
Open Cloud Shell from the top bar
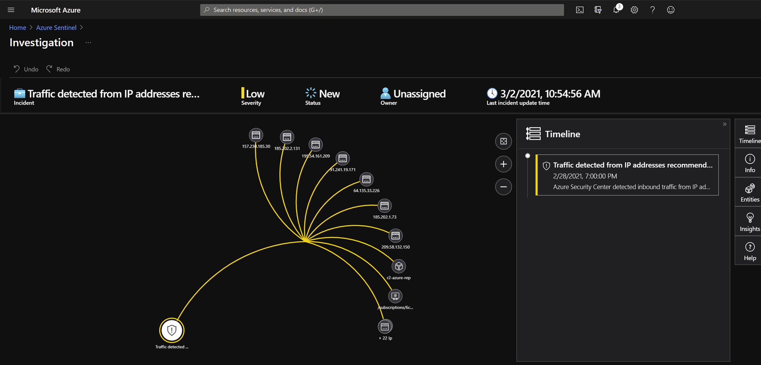coord(580,10)
